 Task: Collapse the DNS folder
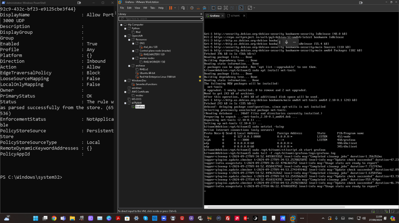(133, 44)
